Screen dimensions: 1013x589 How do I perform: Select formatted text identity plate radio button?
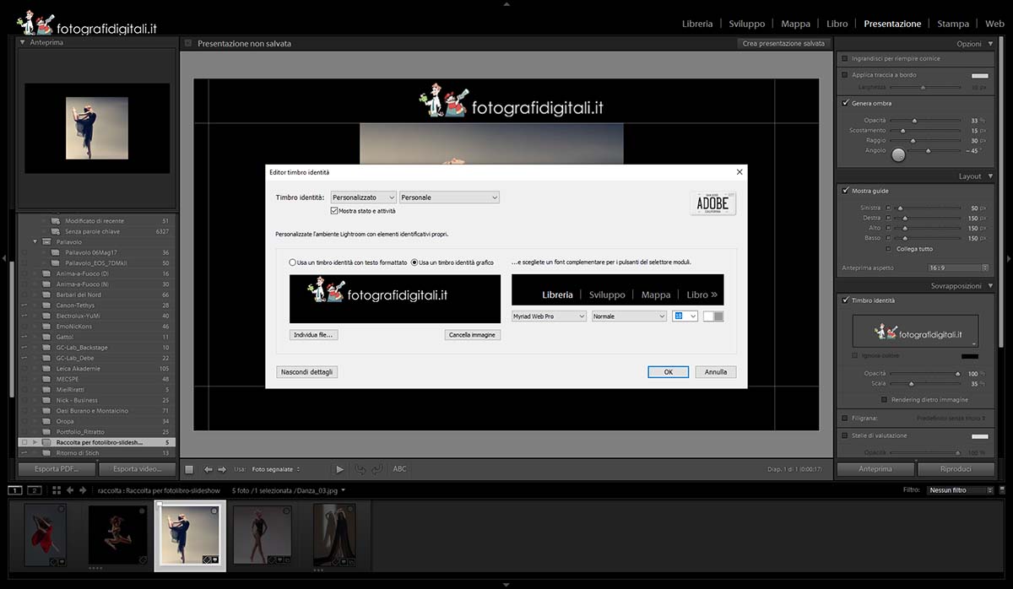[293, 262]
